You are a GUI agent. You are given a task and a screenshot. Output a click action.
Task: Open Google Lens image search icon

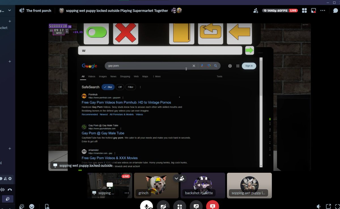[x=209, y=66]
